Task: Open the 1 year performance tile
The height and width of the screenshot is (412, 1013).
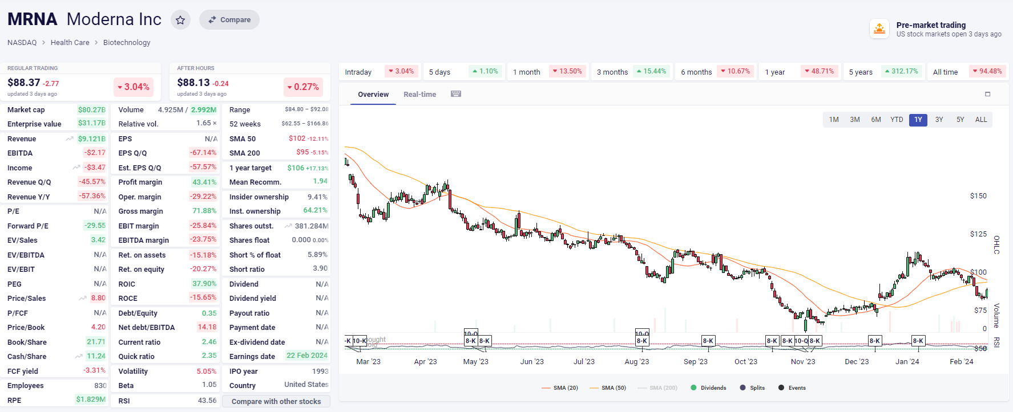Action: coord(799,72)
